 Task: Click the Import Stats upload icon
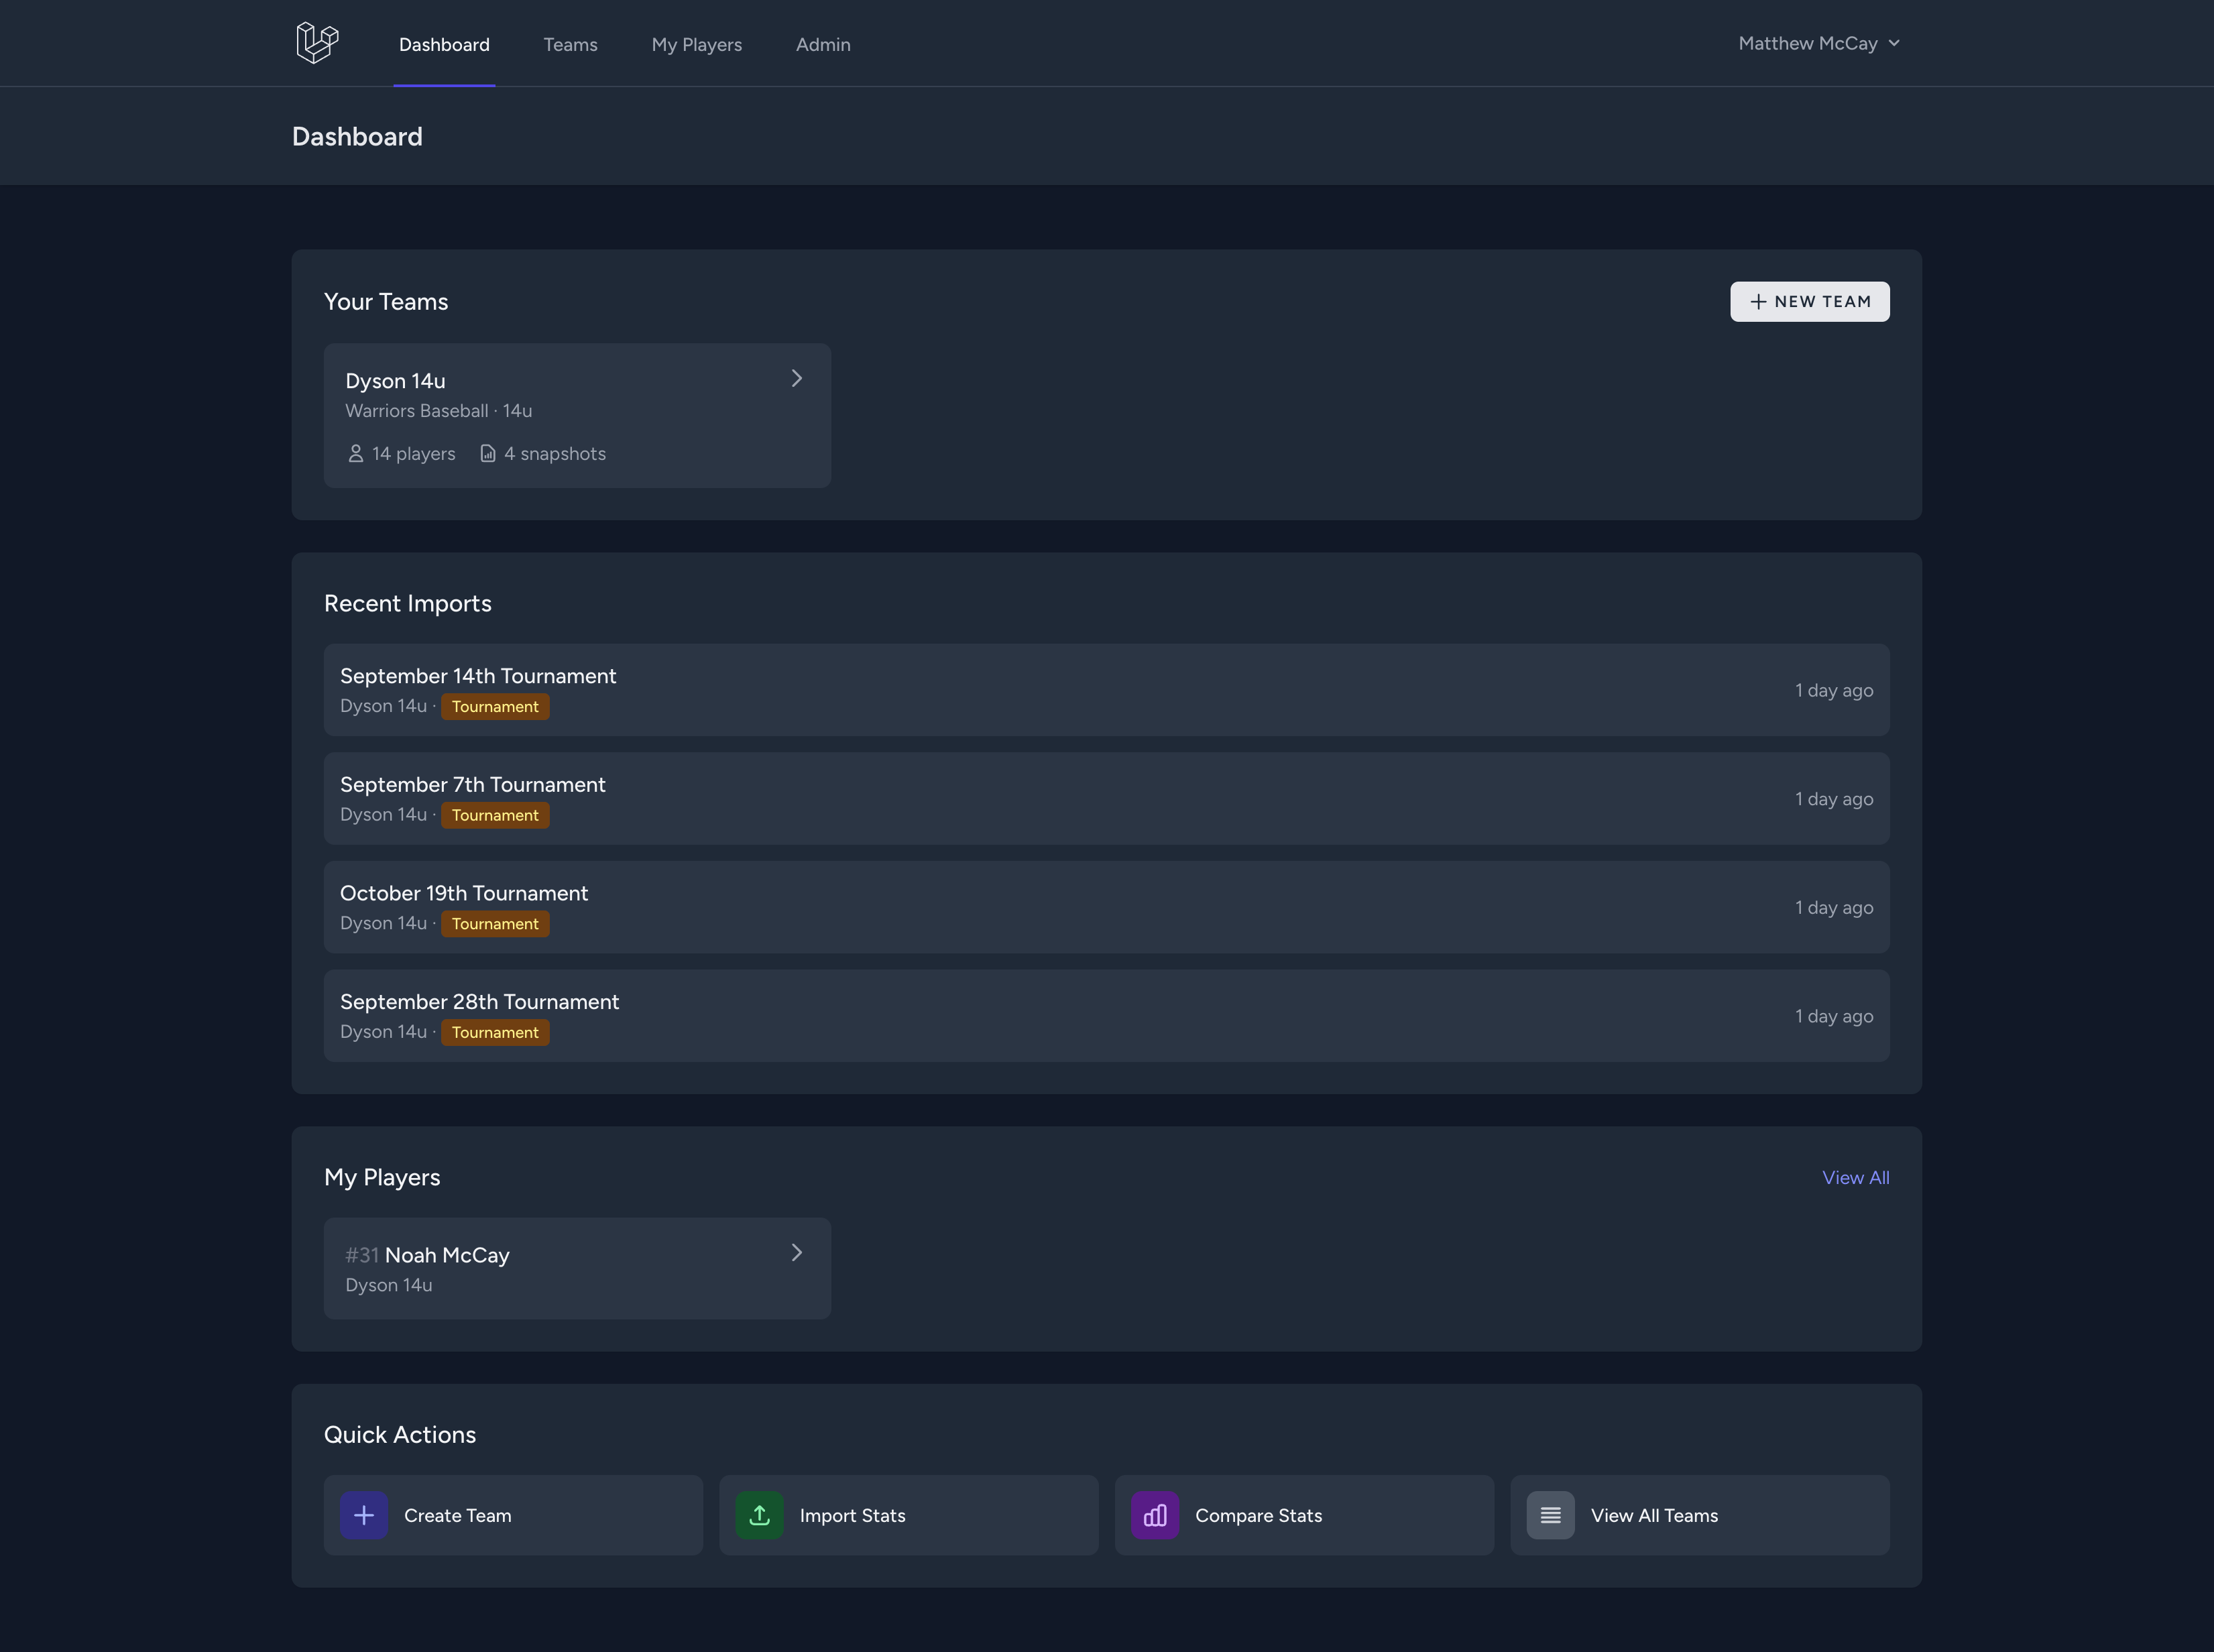(759, 1514)
